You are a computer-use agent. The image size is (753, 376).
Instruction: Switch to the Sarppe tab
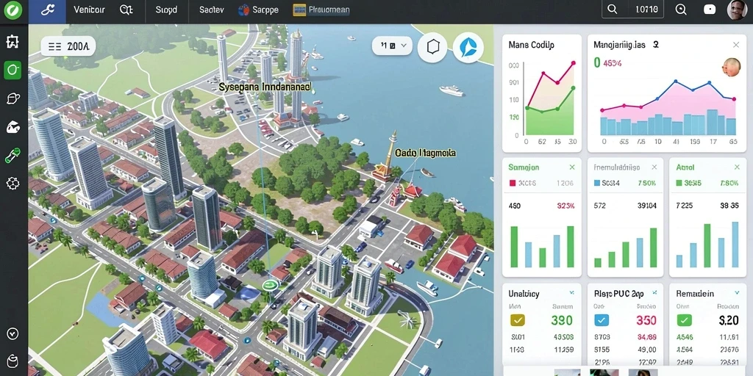258,10
